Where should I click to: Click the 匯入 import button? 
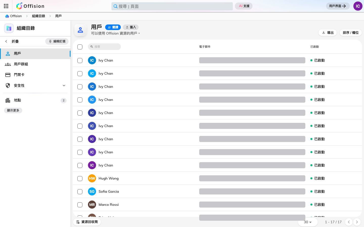[x=131, y=27]
